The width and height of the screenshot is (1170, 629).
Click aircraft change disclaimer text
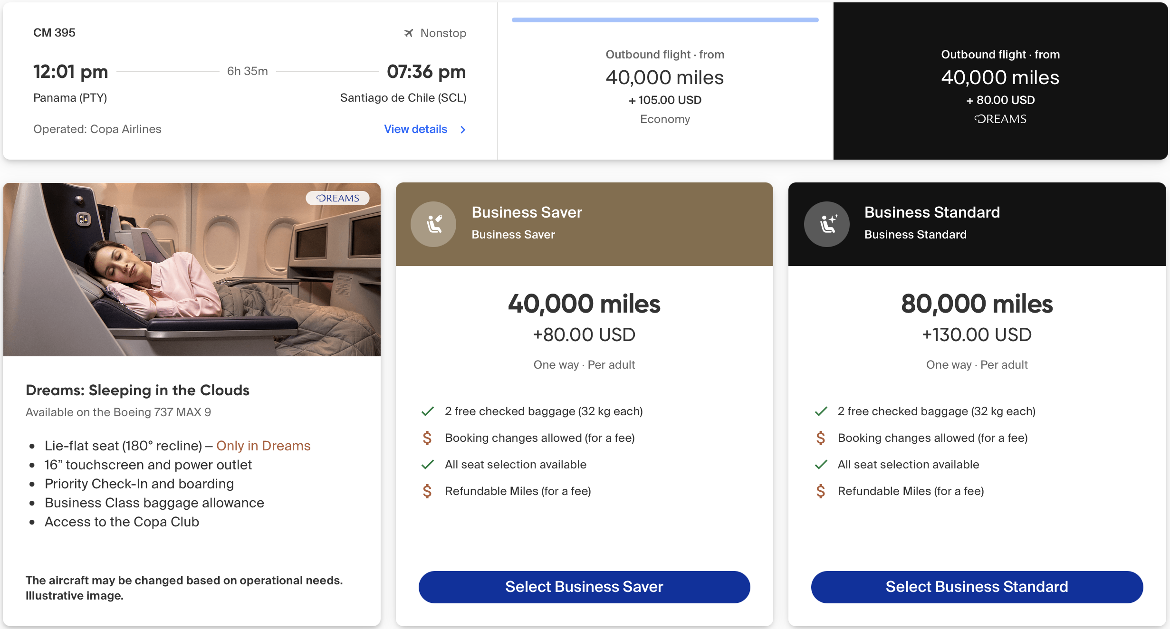[184, 588]
